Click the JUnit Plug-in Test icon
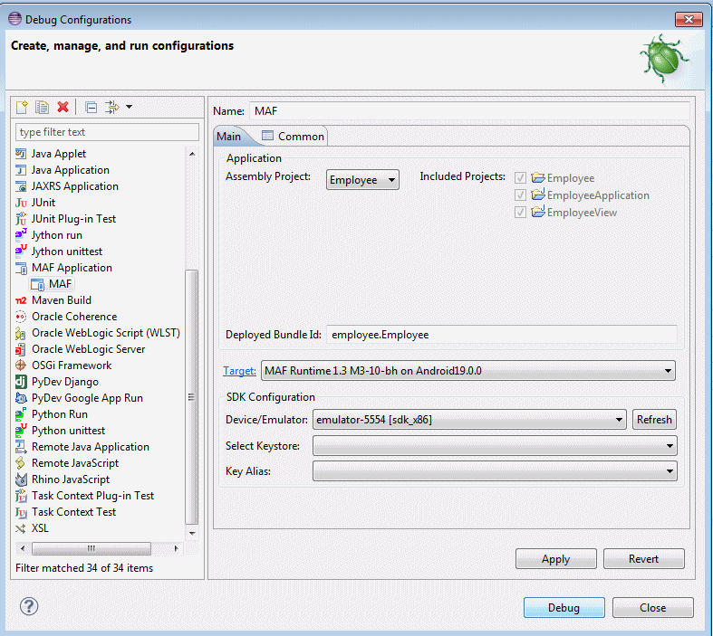The width and height of the screenshot is (713, 636). coord(21,219)
